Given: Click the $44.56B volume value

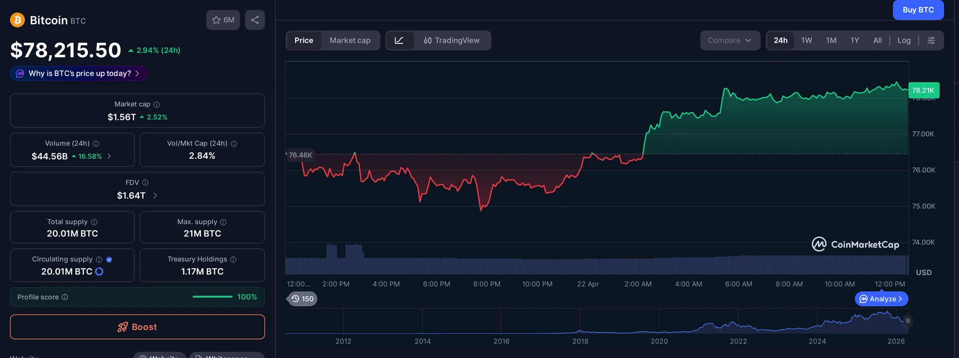Looking at the screenshot, I should pos(49,156).
